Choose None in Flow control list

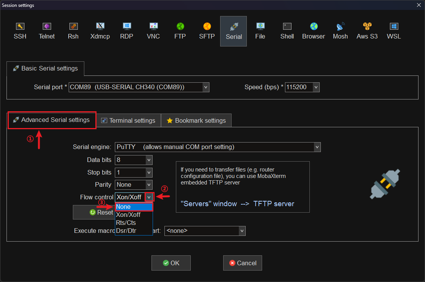coord(134,207)
